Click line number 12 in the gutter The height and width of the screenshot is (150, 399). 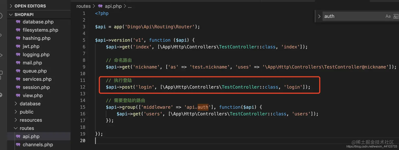[x=83, y=87]
